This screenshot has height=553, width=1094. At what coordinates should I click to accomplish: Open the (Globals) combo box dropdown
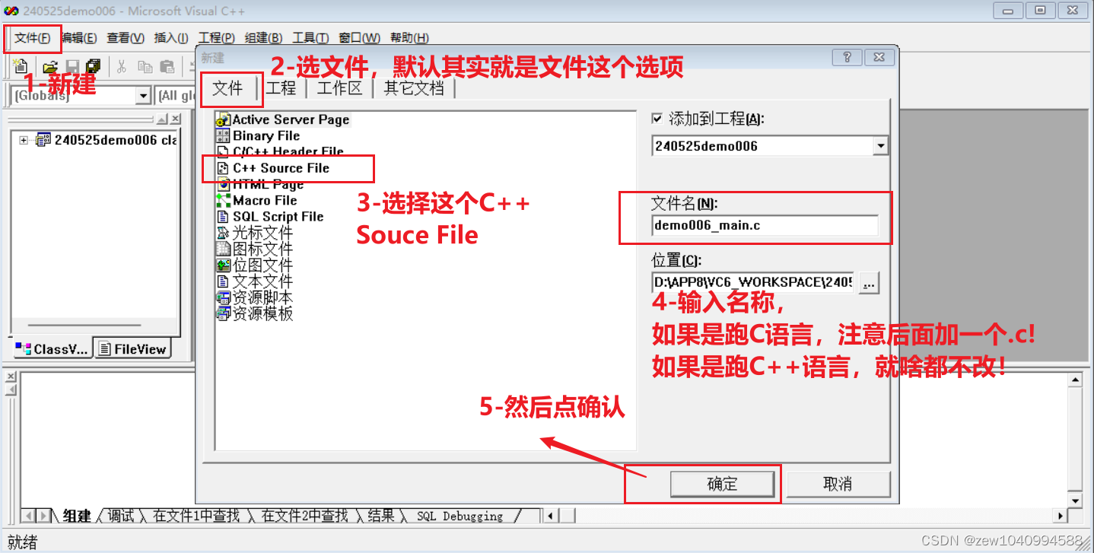pyautogui.click(x=143, y=96)
